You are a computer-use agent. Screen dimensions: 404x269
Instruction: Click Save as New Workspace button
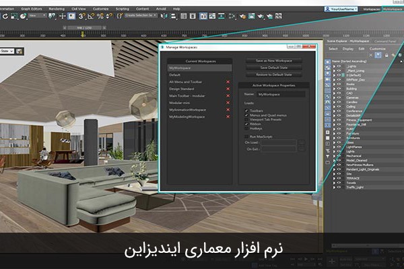(273, 61)
